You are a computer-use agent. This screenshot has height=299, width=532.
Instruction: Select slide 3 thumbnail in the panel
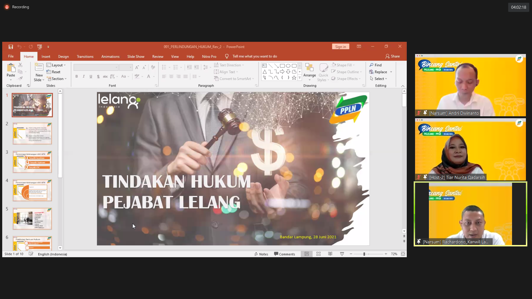pos(32,162)
